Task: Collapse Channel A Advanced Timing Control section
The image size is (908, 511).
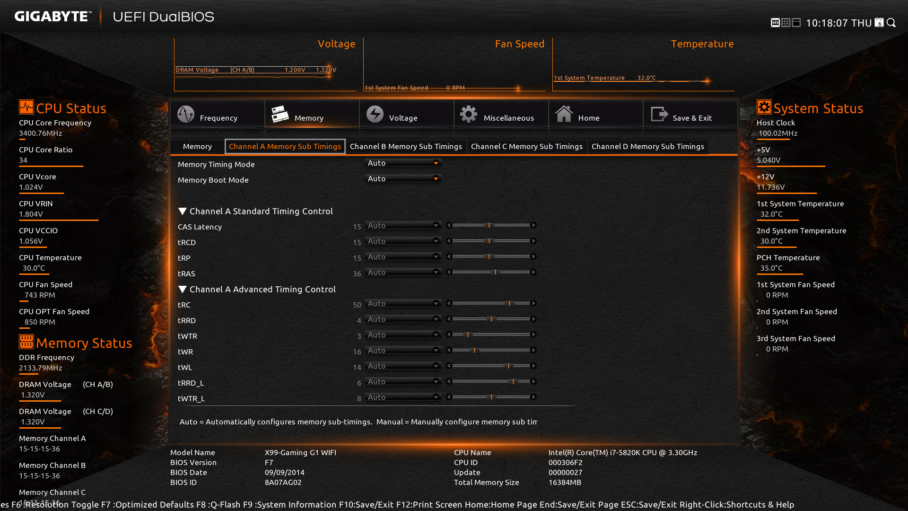Action: tap(183, 290)
